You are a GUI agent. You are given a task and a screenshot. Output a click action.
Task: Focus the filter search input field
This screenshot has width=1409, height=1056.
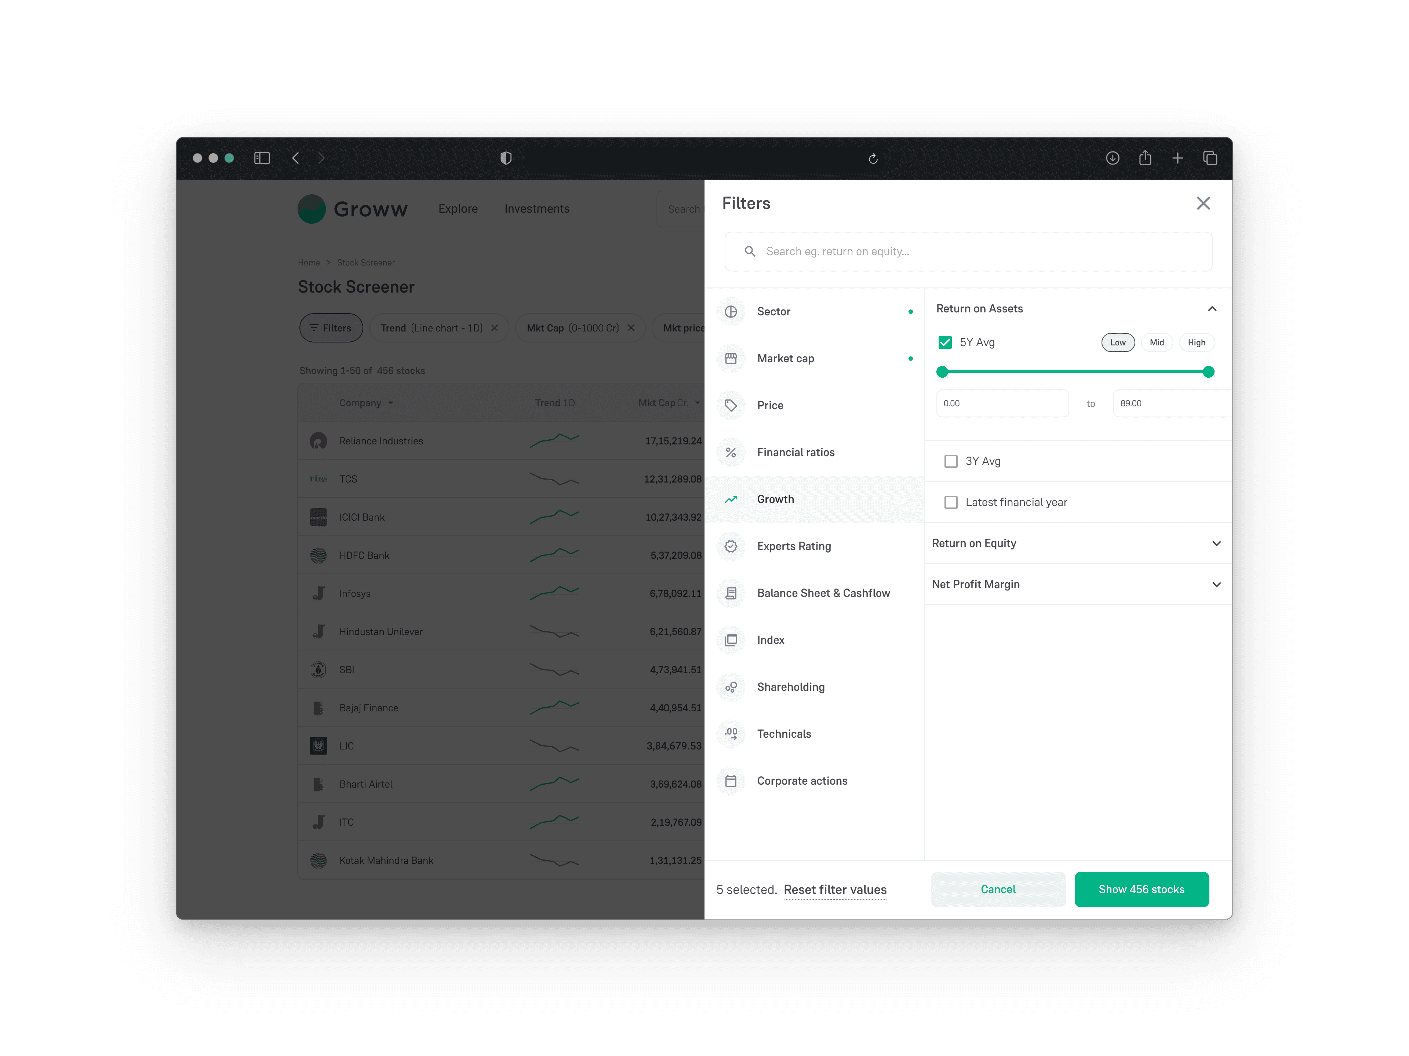(968, 252)
